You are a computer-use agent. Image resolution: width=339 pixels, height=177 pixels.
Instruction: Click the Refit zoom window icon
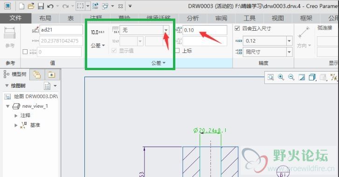[x=270, y=77]
